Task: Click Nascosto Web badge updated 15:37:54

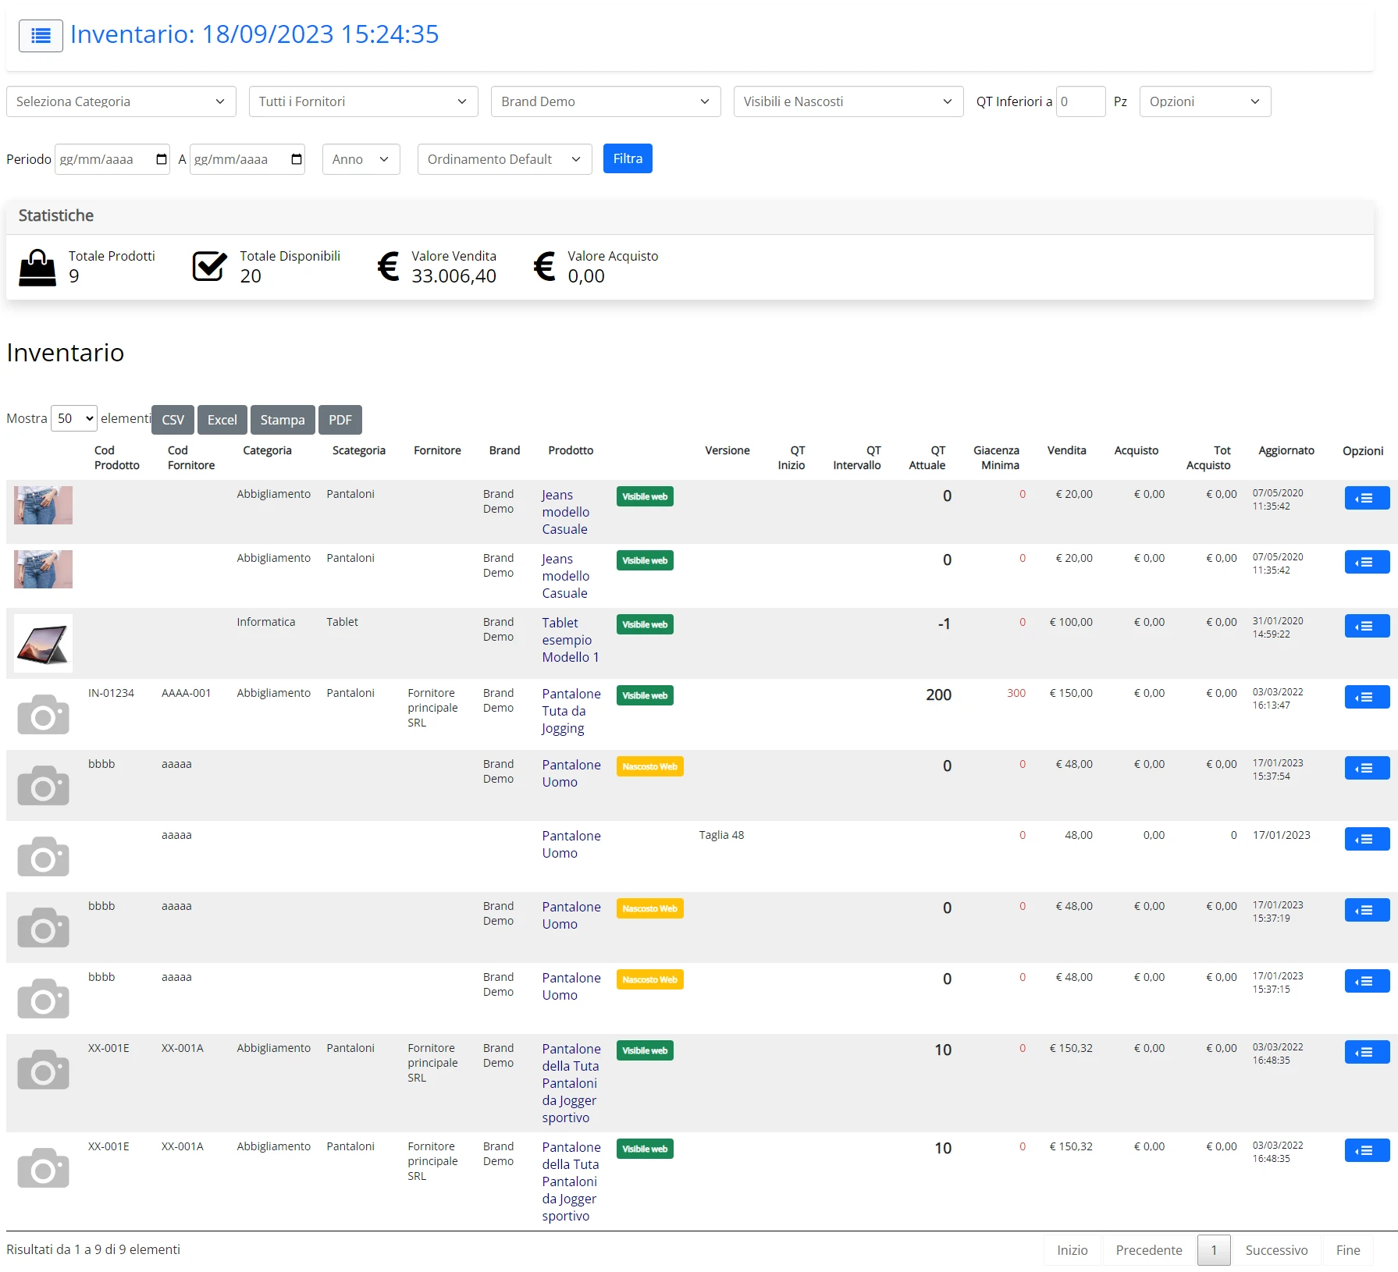Action: 650,766
